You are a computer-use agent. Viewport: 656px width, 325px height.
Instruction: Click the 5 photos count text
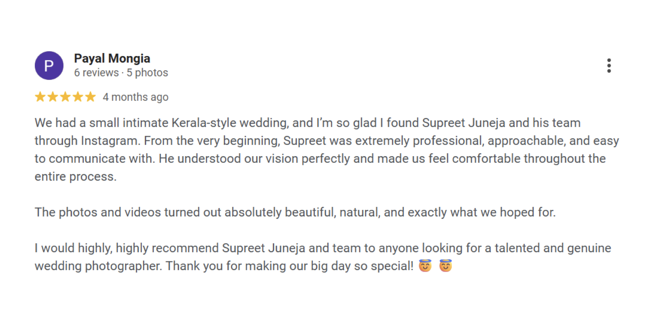[147, 73]
